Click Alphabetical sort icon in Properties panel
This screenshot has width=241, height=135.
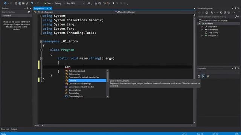click(x=203, y=76)
